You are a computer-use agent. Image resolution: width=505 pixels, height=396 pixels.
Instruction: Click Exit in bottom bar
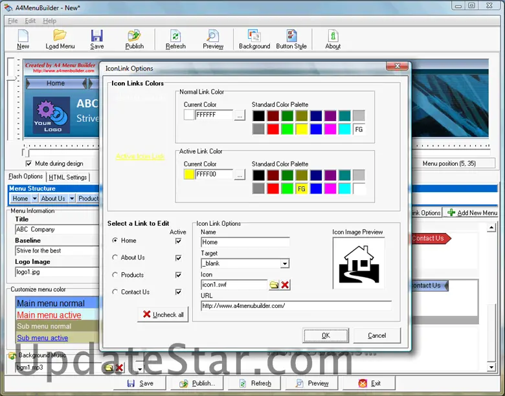coord(369,383)
